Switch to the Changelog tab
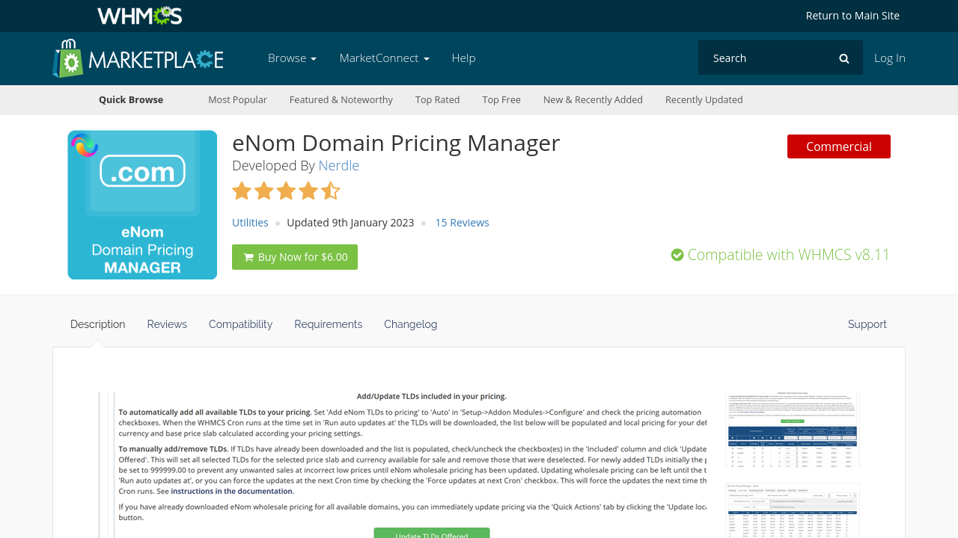 (410, 324)
